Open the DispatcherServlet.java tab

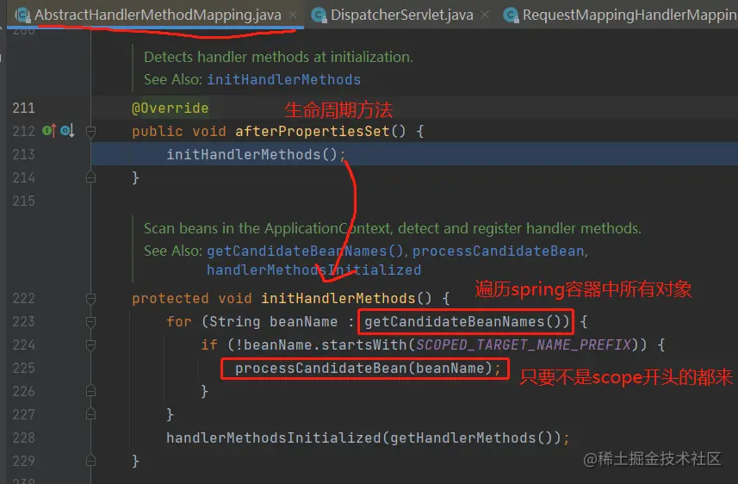tap(401, 15)
